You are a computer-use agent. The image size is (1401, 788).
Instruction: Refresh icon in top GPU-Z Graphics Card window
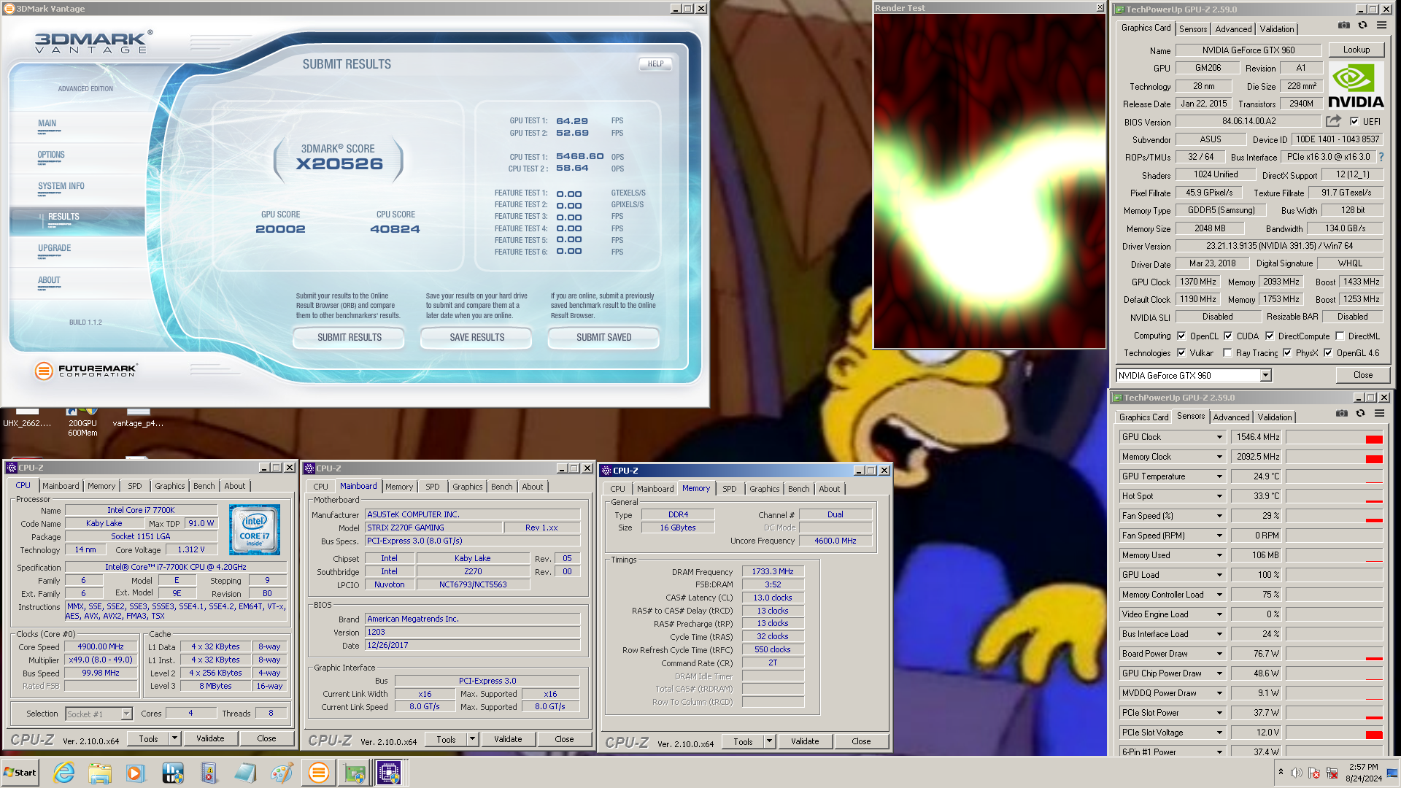click(x=1362, y=26)
